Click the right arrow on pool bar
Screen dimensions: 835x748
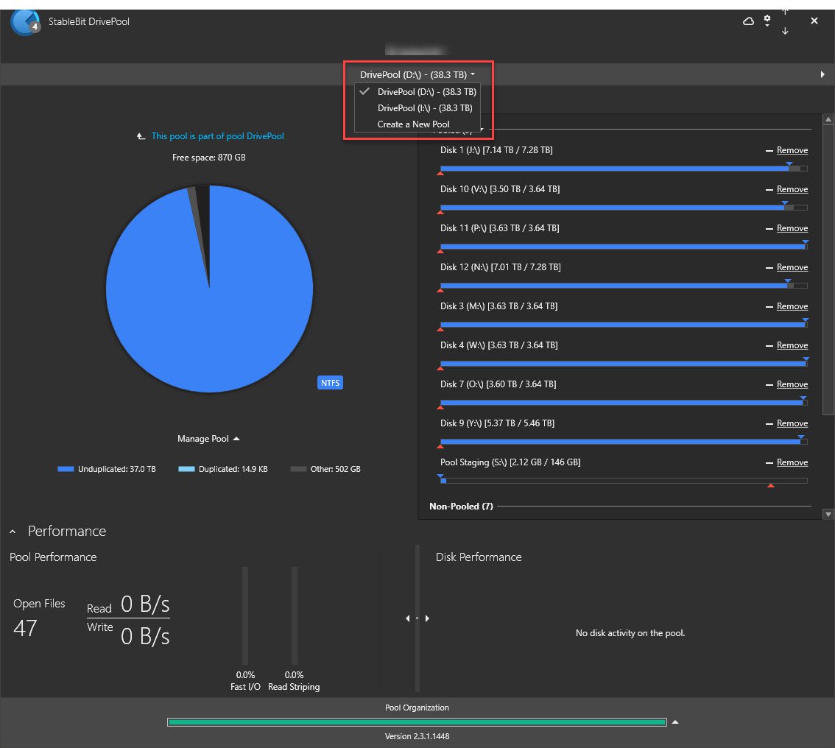822,74
